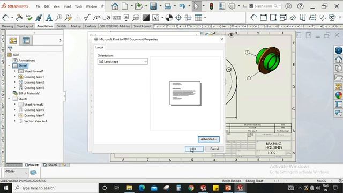Open the -None- layer dropdown
Screen dimensions: 343x193
point(16,173)
